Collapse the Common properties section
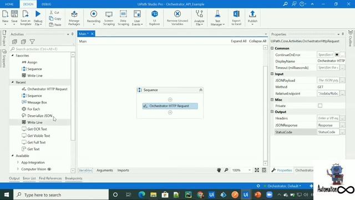The image size is (355, 200). point(272,48)
